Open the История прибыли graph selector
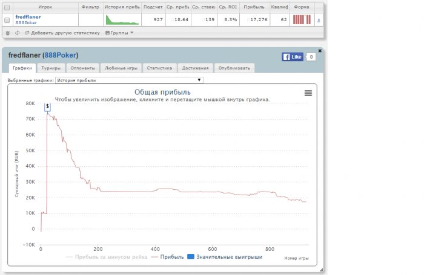 129,80
